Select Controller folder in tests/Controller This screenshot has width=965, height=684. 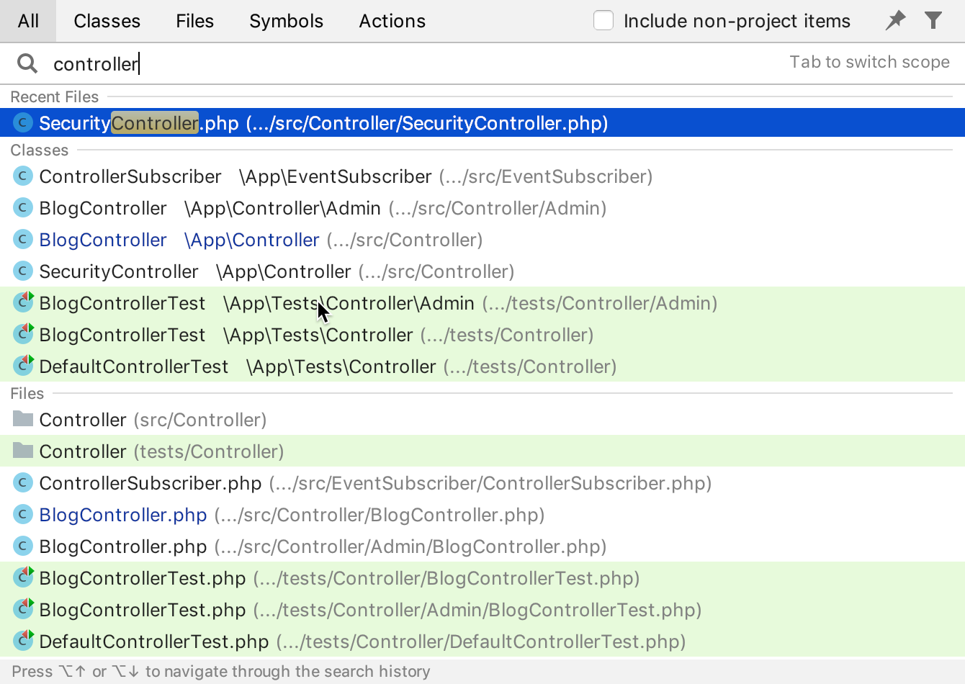click(x=482, y=451)
